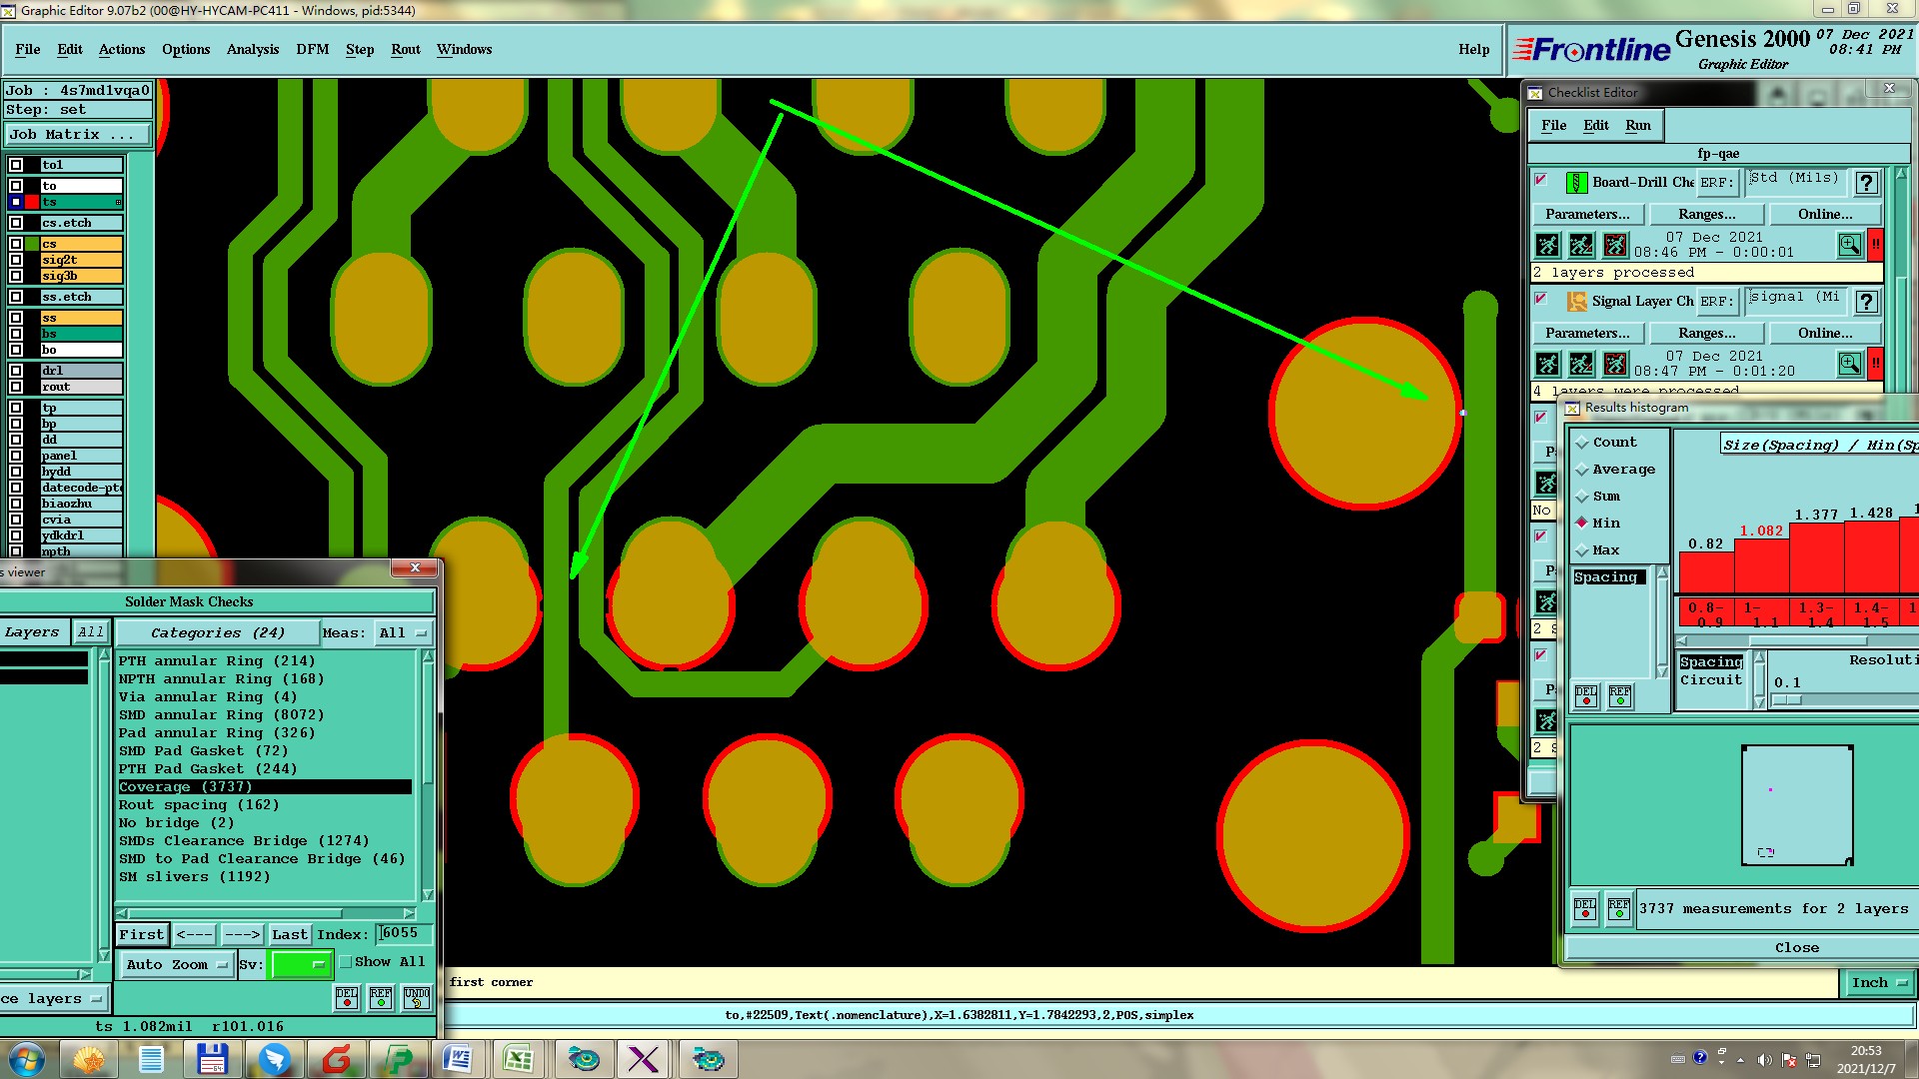The image size is (1919, 1079).
Task: Click REF icon in Results histogram footer
Action: click(1618, 908)
